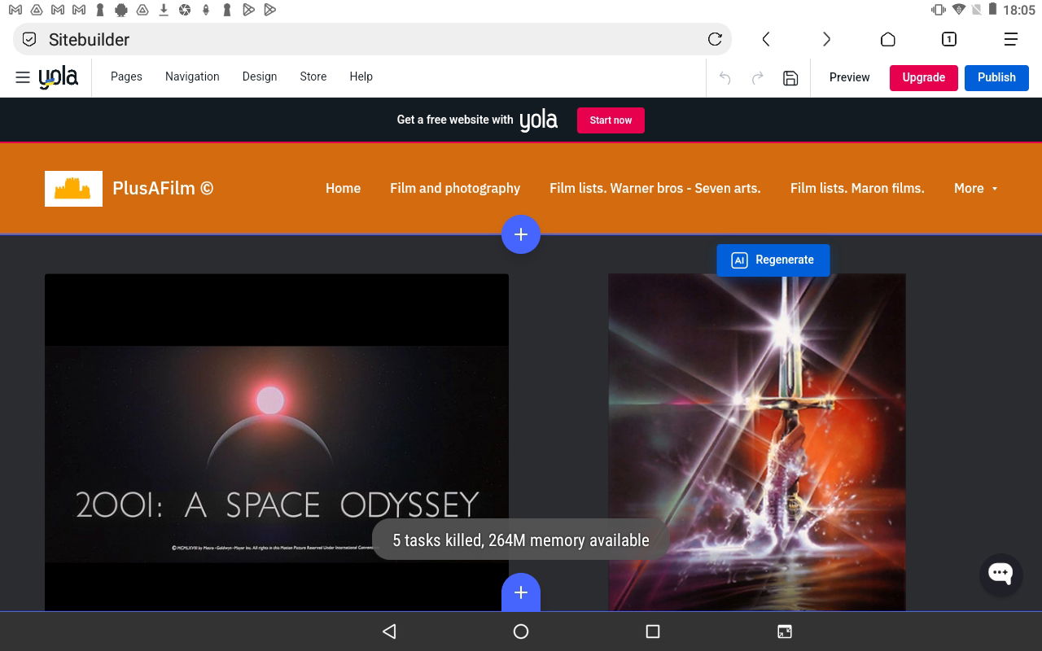Go forward in the browser
The width and height of the screenshot is (1042, 651).
(826, 39)
